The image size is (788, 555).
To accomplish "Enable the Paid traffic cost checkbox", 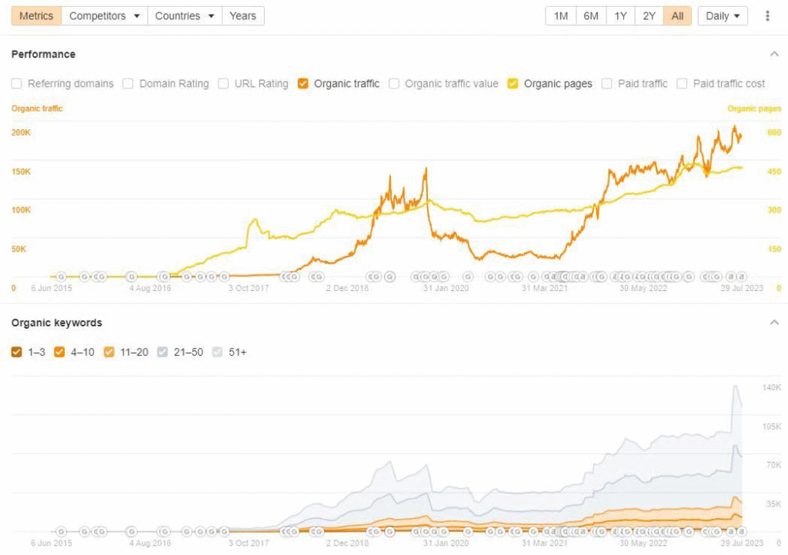I will 682,84.
